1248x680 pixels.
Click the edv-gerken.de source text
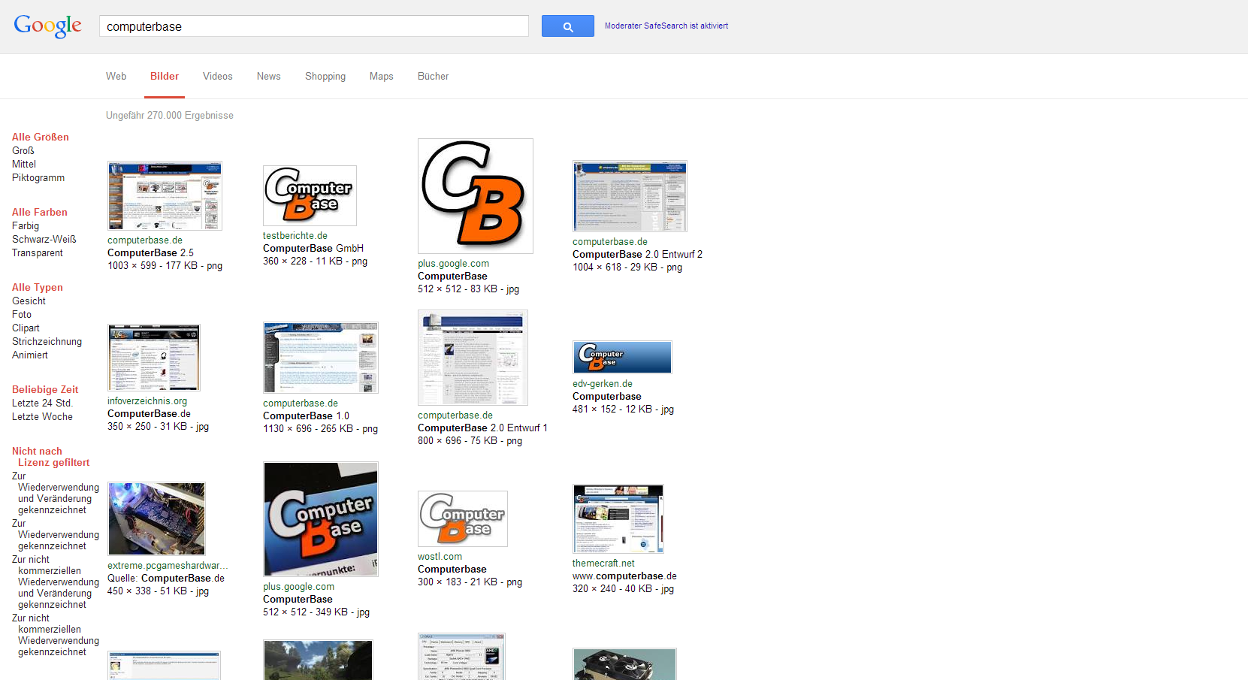(x=603, y=384)
